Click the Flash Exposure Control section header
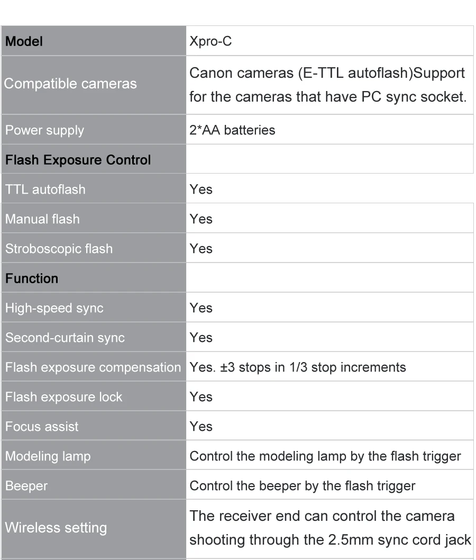The width and height of the screenshot is (476, 560). (78, 159)
